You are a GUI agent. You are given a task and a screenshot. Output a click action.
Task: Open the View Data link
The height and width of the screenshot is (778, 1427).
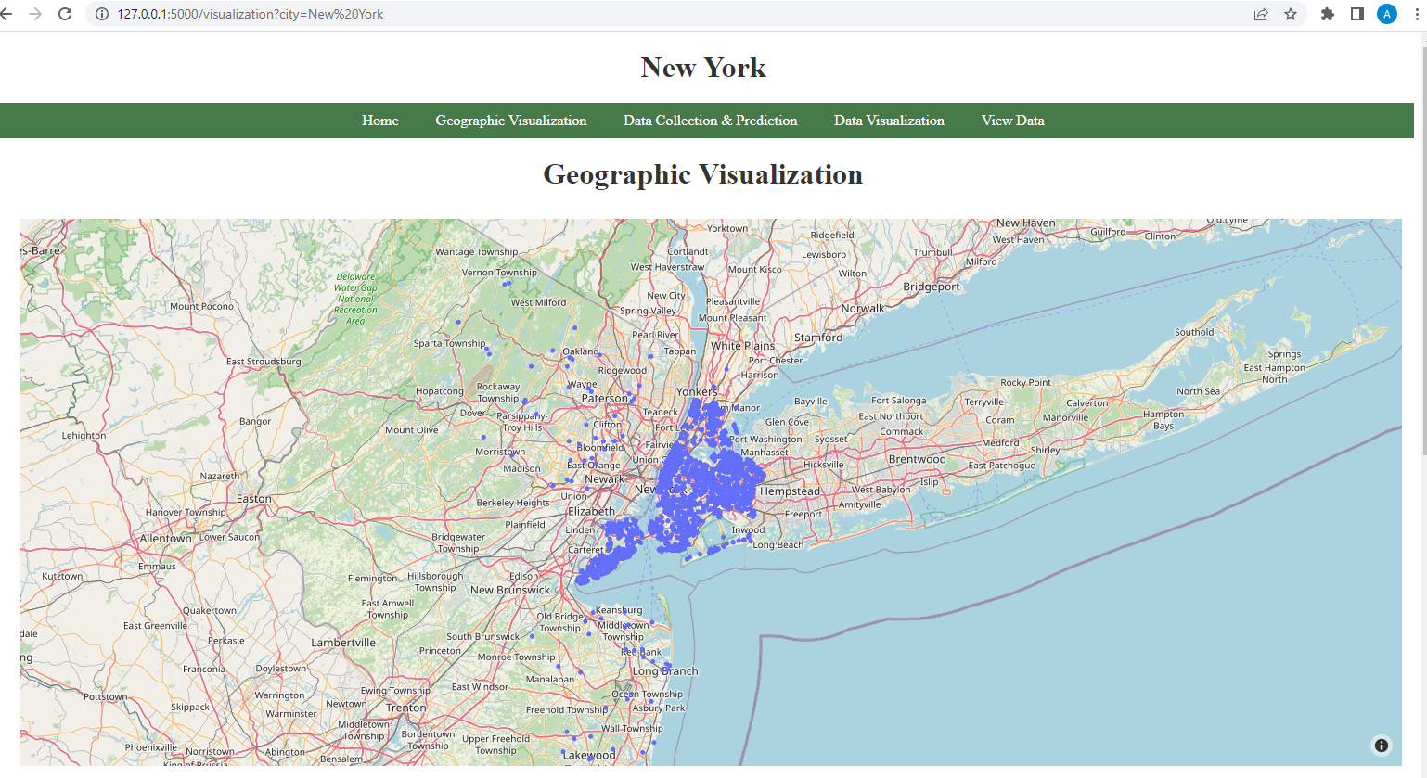click(1012, 121)
